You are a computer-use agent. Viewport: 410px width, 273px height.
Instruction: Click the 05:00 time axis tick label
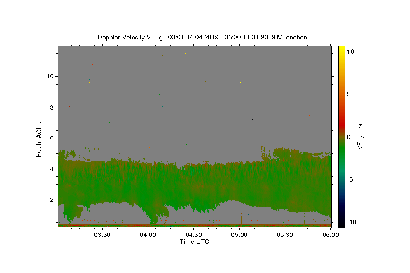pos(239,235)
